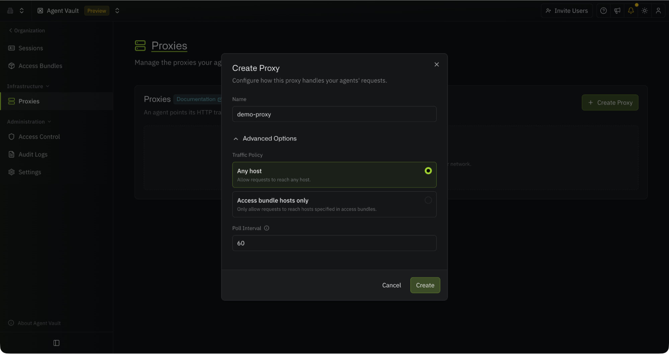
Task: Select the Any host radio option
Action: click(x=334, y=175)
